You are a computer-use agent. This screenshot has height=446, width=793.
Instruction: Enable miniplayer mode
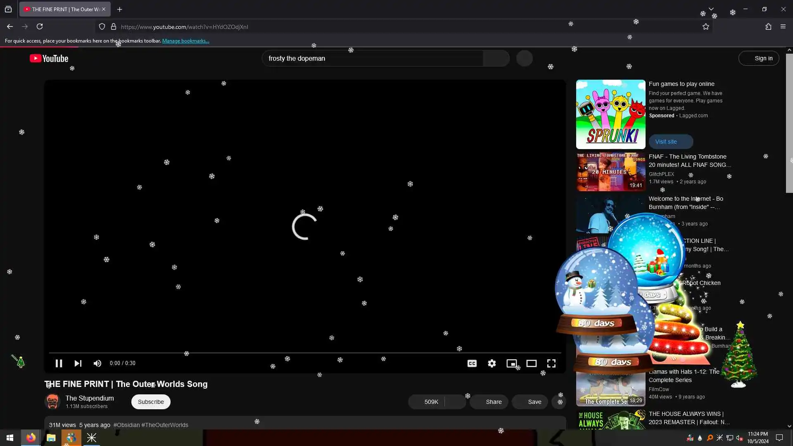511,363
